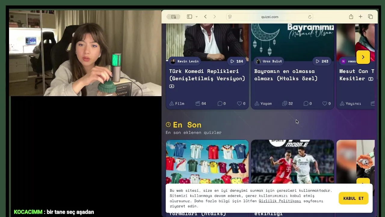The image size is (385, 217).
Task: Click the 64 questions count icon
Action: pyautogui.click(x=201, y=103)
